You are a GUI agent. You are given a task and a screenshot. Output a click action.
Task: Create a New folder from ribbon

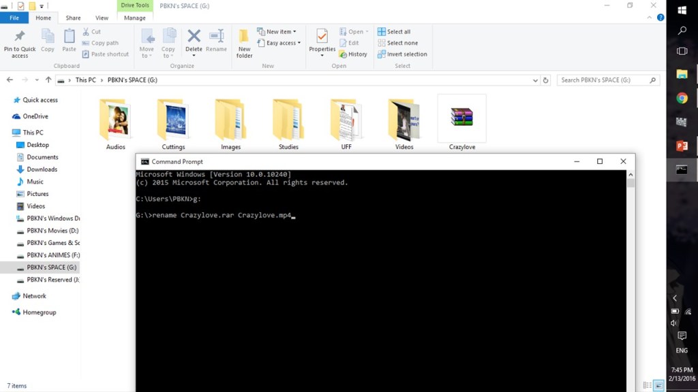pos(244,42)
